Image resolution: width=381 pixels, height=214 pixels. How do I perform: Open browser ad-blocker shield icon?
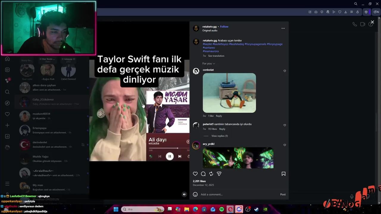click(322, 12)
